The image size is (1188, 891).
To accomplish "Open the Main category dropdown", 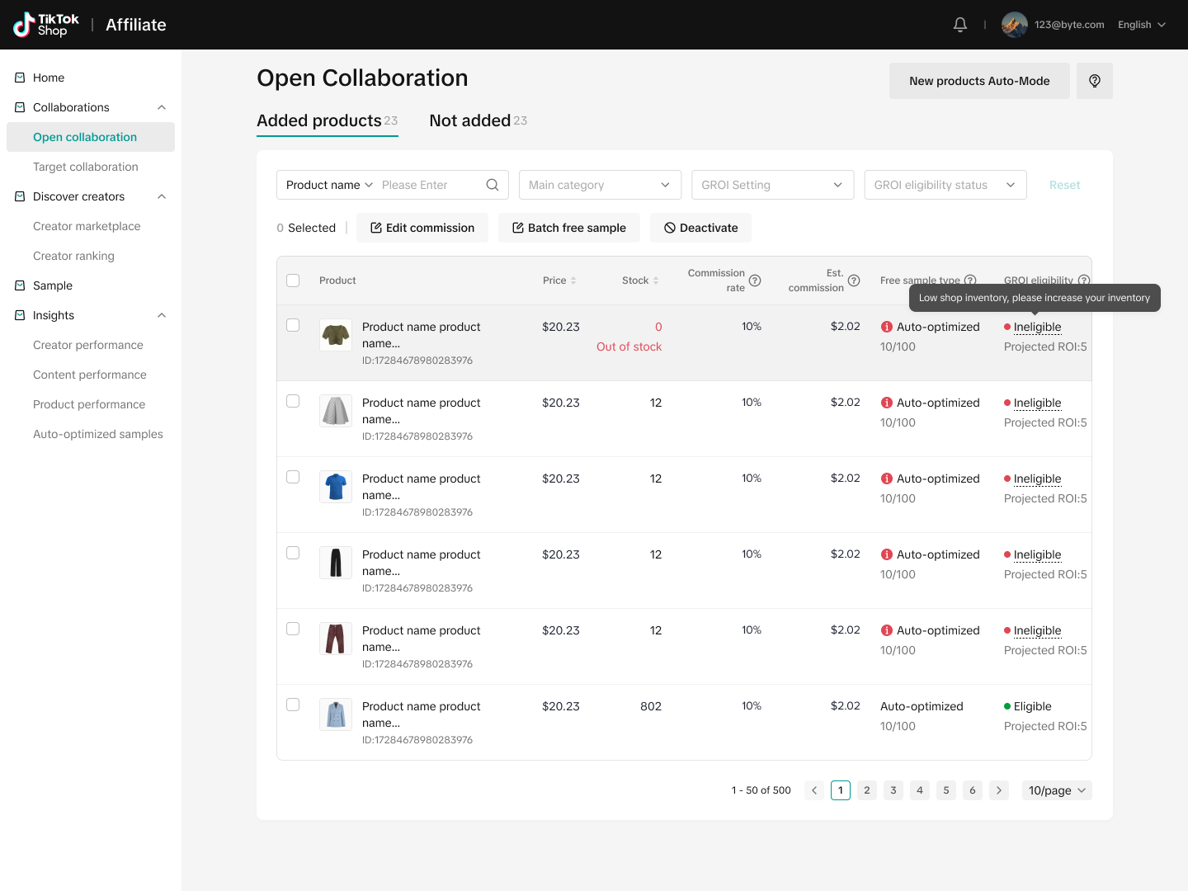I will (x=600, y=185).
